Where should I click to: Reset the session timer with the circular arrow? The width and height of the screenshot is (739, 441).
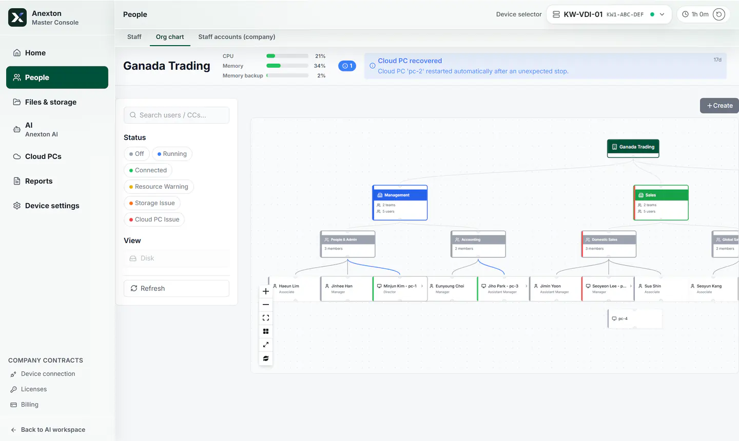(719, 14)
